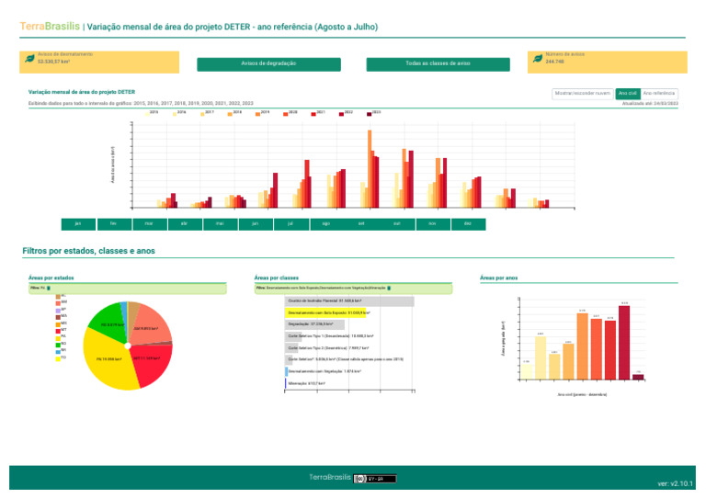Remove the PA state filter with trash icon
This screenshot has width=706, height=499.
pyautogui.click(x=49, y=288)
